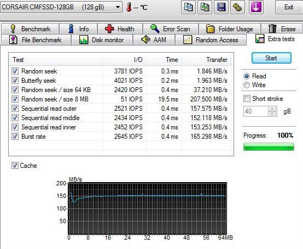Click the 37.210 MB/s transfer value
303x249 pixels.
coord(211,90)
